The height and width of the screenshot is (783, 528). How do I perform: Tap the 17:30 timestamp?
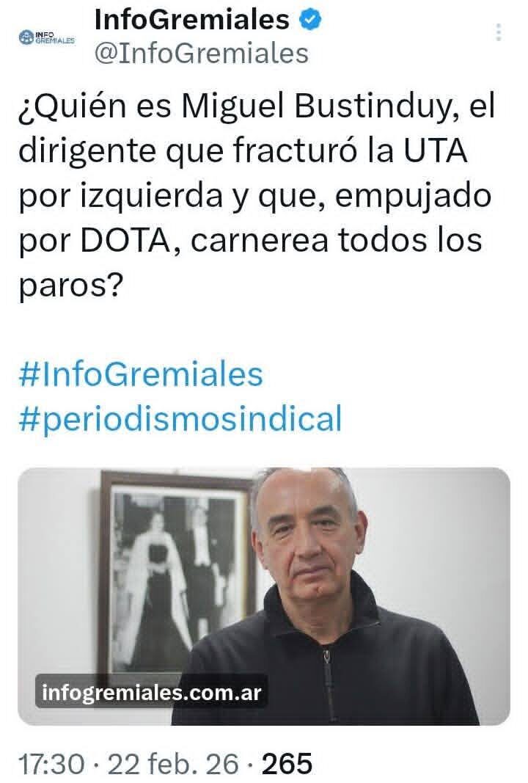(51, 764)
